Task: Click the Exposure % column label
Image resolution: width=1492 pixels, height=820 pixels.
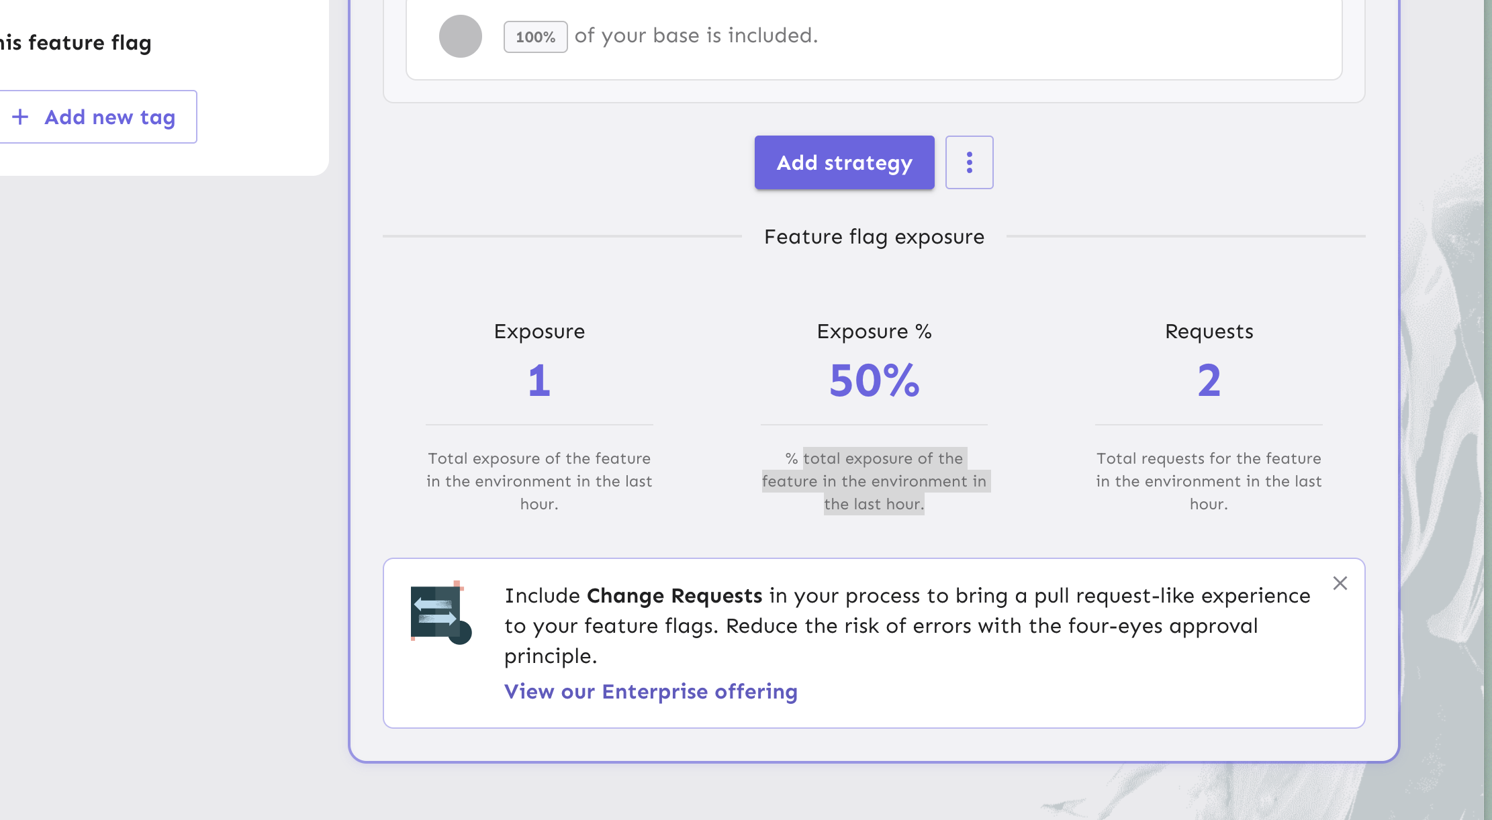Action: (874, 331)
